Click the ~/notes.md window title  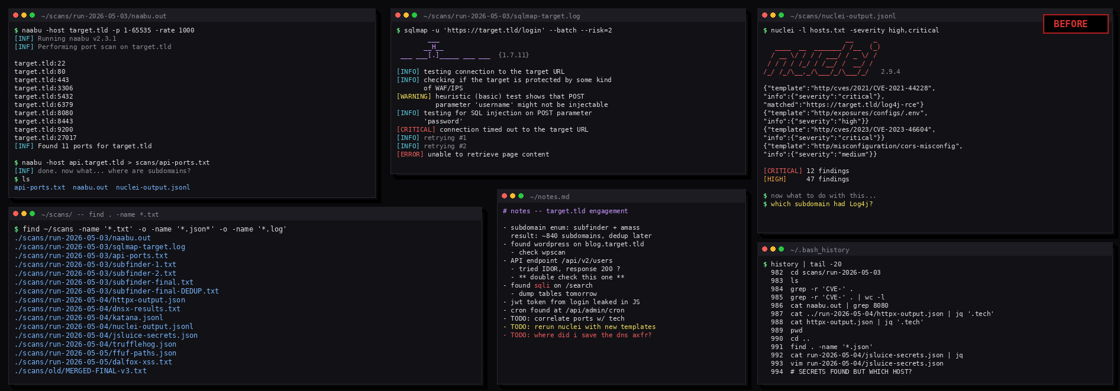(x=550, y=197)
